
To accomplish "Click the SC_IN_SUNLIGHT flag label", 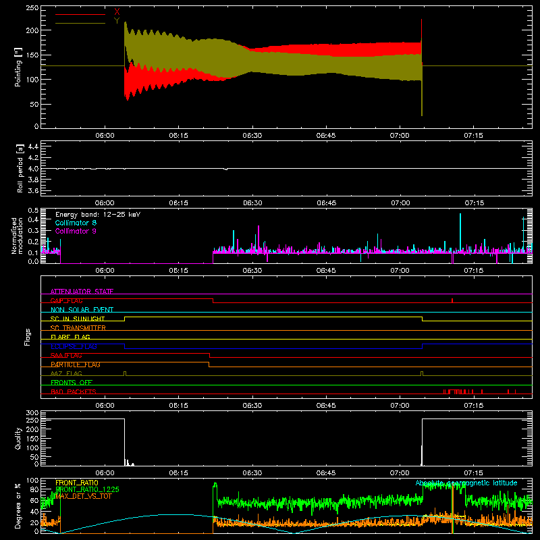I will pyautogui.click(x=78, y=319).
